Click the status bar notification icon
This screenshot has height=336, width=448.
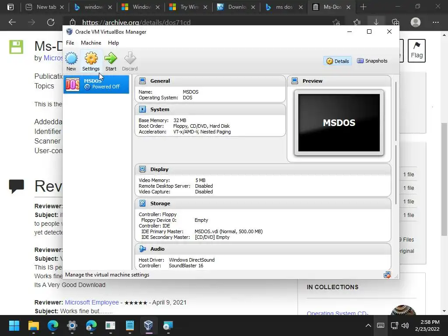pyautogui.click(x=387, y=275)
